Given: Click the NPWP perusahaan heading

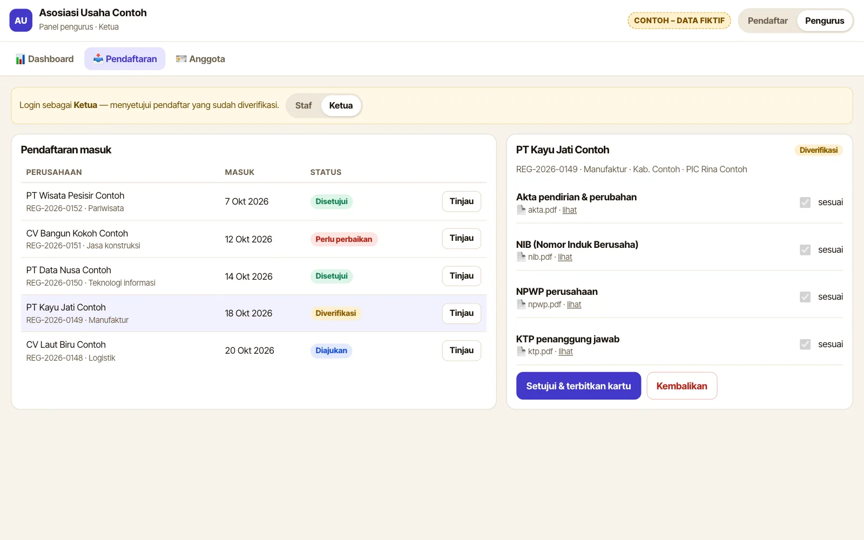Looking at the screenshot, I should tap(557, 292).
